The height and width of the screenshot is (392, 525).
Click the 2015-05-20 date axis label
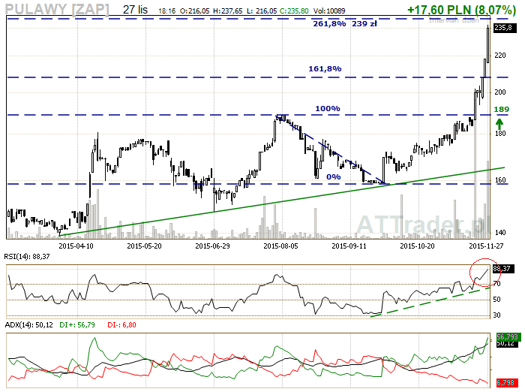[144, 246]
